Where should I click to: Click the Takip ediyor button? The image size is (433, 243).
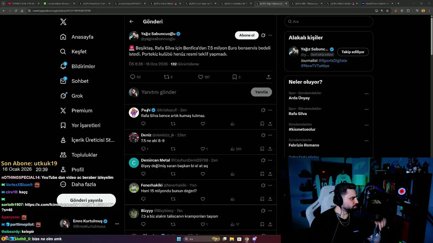[x=353, y=52]
